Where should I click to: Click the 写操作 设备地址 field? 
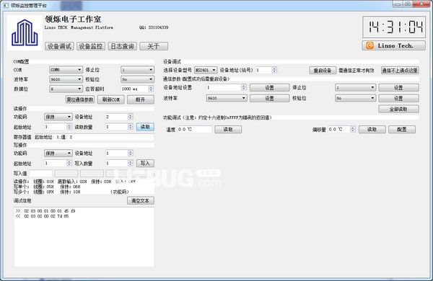(x=116, y=153)
